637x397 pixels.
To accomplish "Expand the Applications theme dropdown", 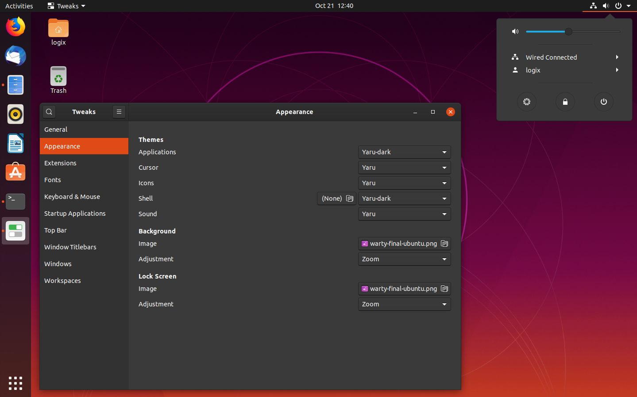I will point(404,152).
